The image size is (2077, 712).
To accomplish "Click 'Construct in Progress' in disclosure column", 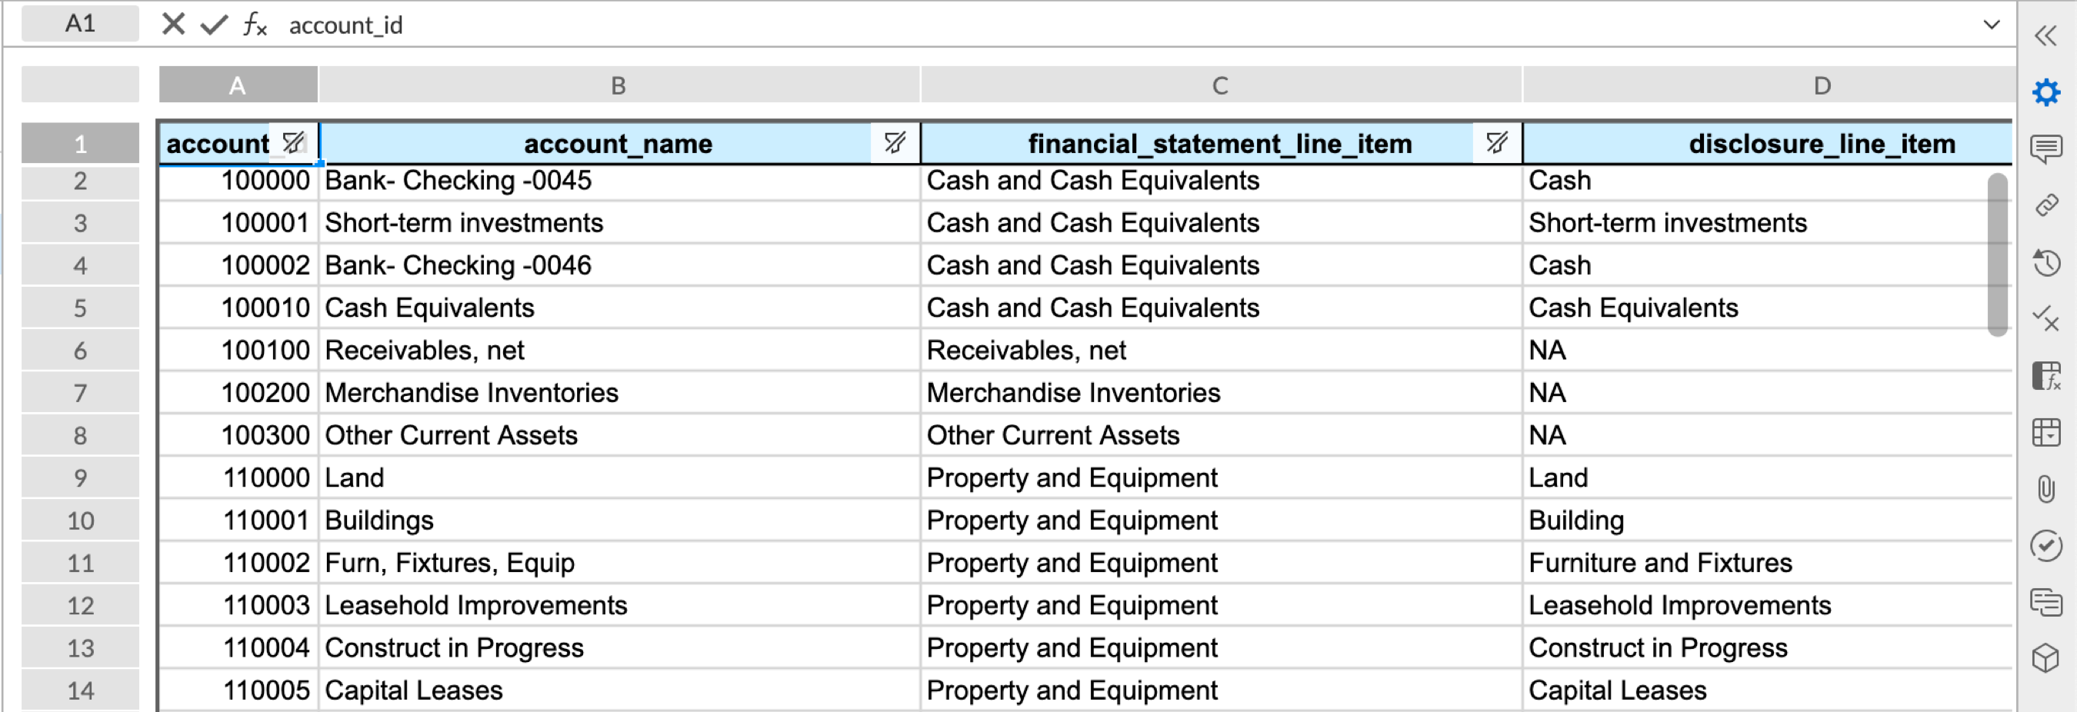I will pyautogui.click(x=1768, y=648).
